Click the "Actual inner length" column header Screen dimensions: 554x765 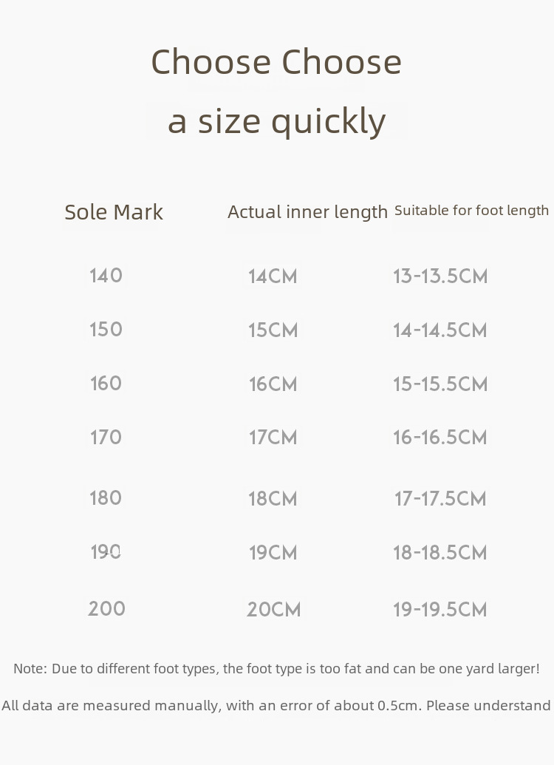pyautogui.click(x=307, y=212)
